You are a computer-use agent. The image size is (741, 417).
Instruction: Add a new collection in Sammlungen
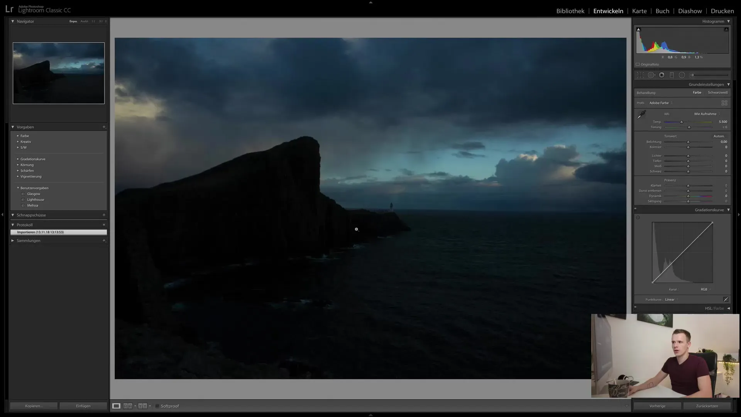(x=104, y=240)
